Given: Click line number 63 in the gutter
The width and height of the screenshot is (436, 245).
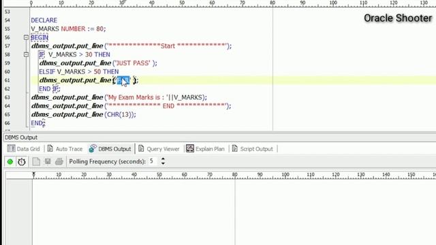Looking at the screenshot, I should [7, 97].
